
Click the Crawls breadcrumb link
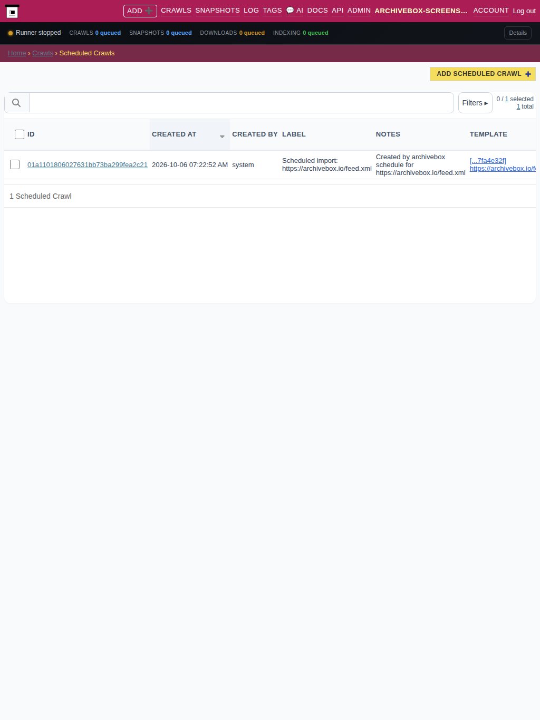point(43,53)
